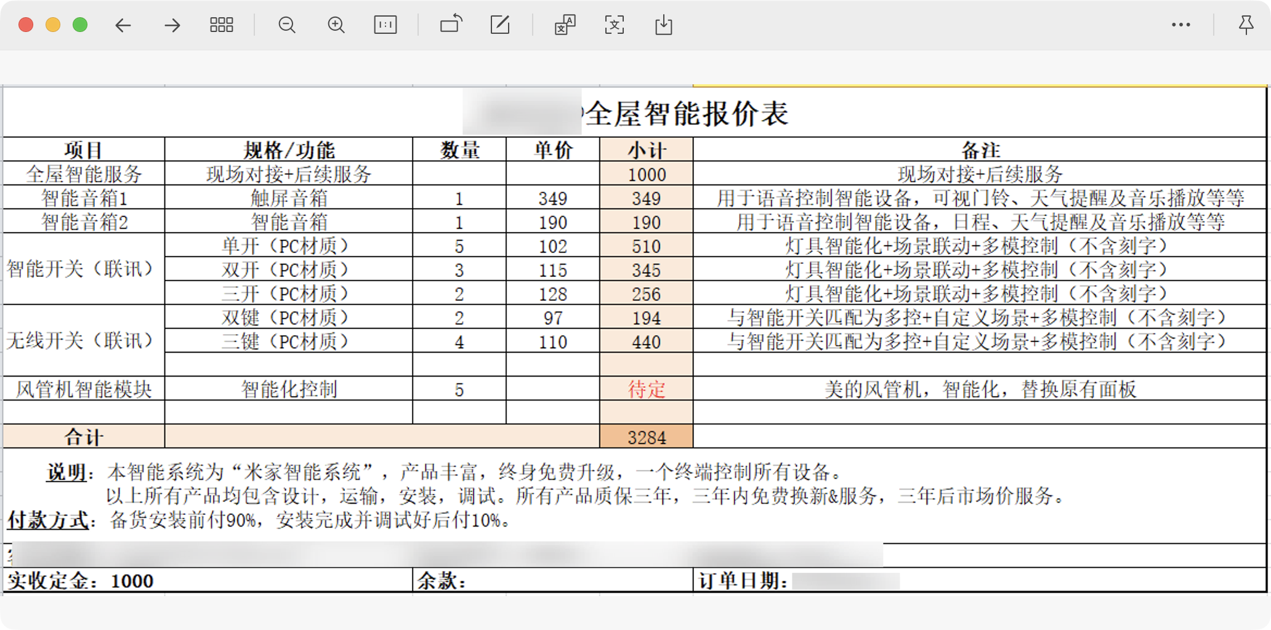Pin the window on top
Viewport: 1271px width, 630px height.
(x=1246, y=25)
